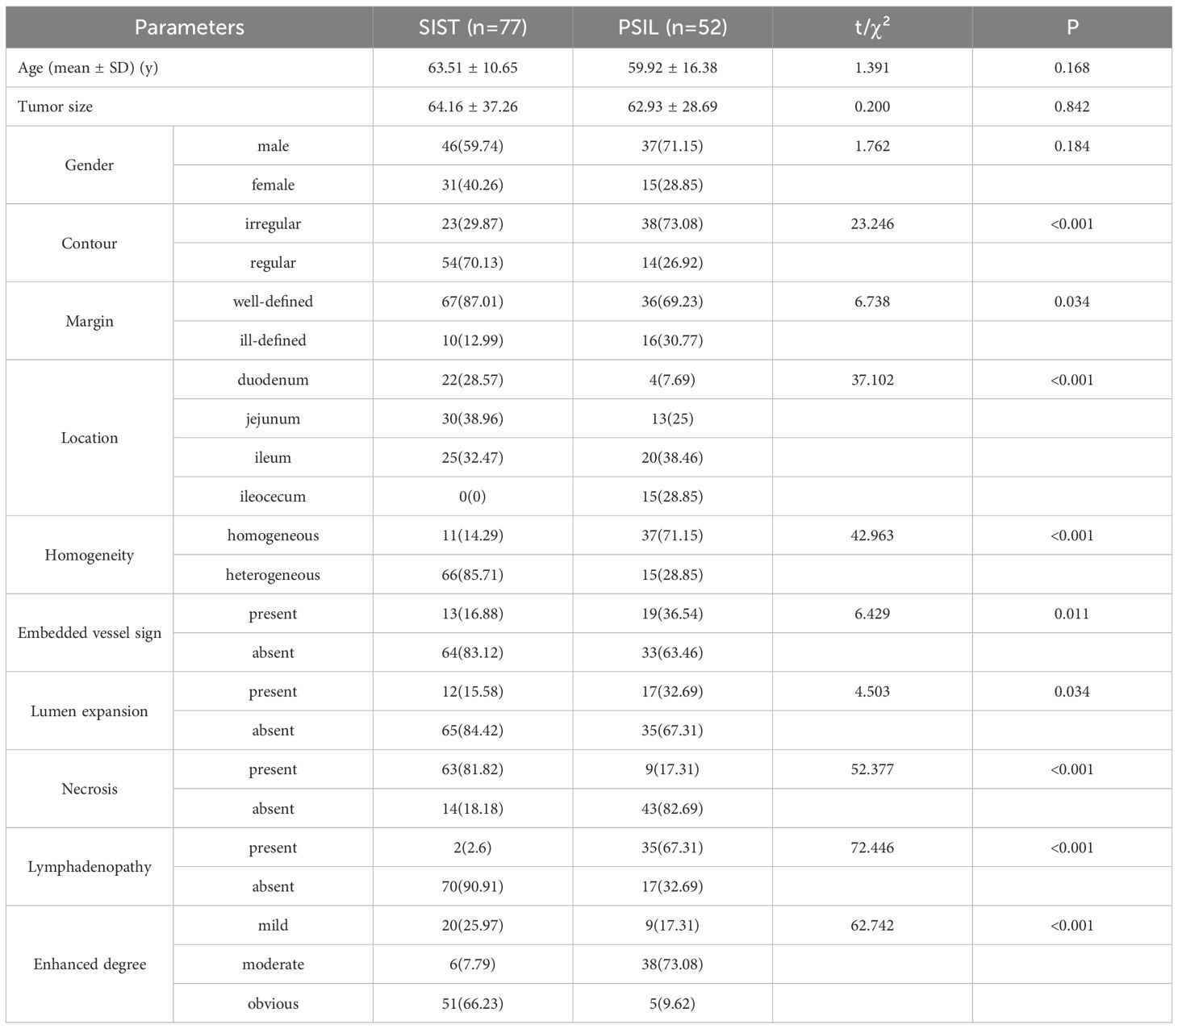
Task: Select the heterogeneous row label
Action: pyautogui.click(x=273, y=575)
